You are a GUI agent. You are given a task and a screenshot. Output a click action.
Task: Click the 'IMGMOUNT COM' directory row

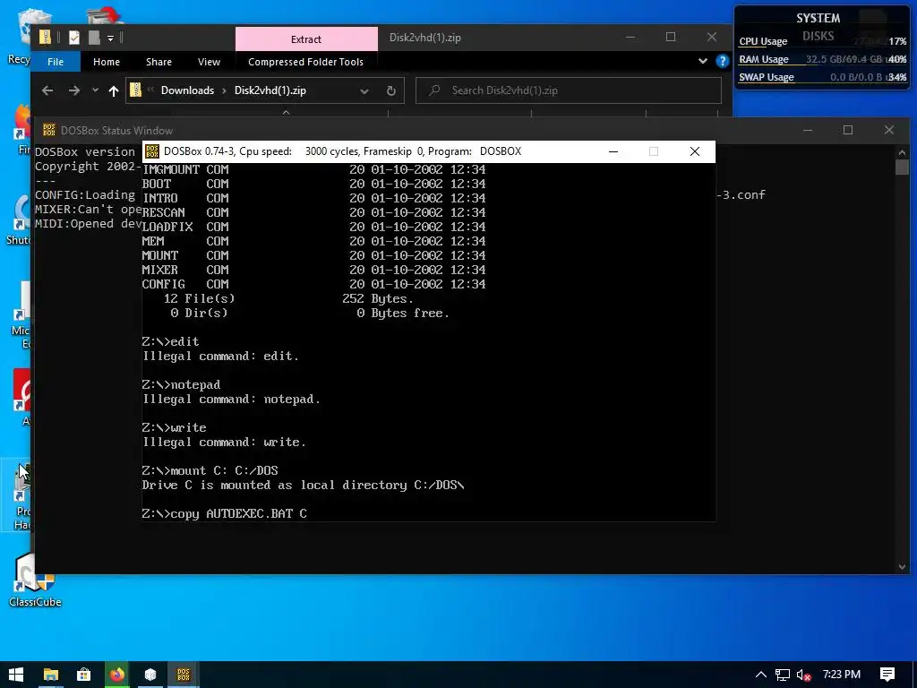point(313,169)
